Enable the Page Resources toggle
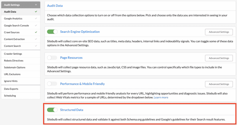Viewport: 237px width, 125px height. [x=52, y=58]
